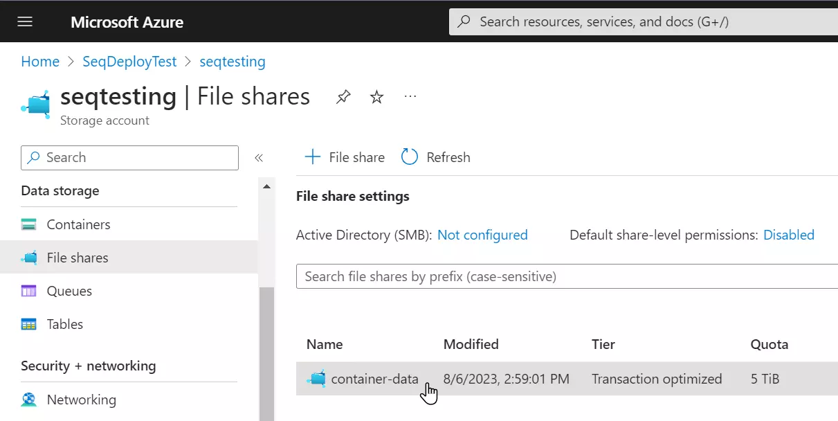Click the Queues icon
The height and width of the screenshot is (421, 838).
29,291
